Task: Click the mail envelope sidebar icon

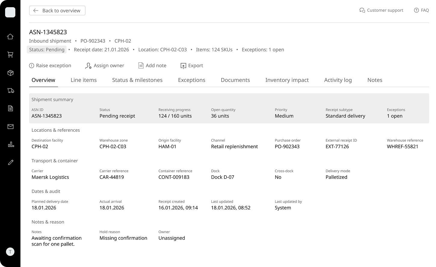Action: [10, 127]
